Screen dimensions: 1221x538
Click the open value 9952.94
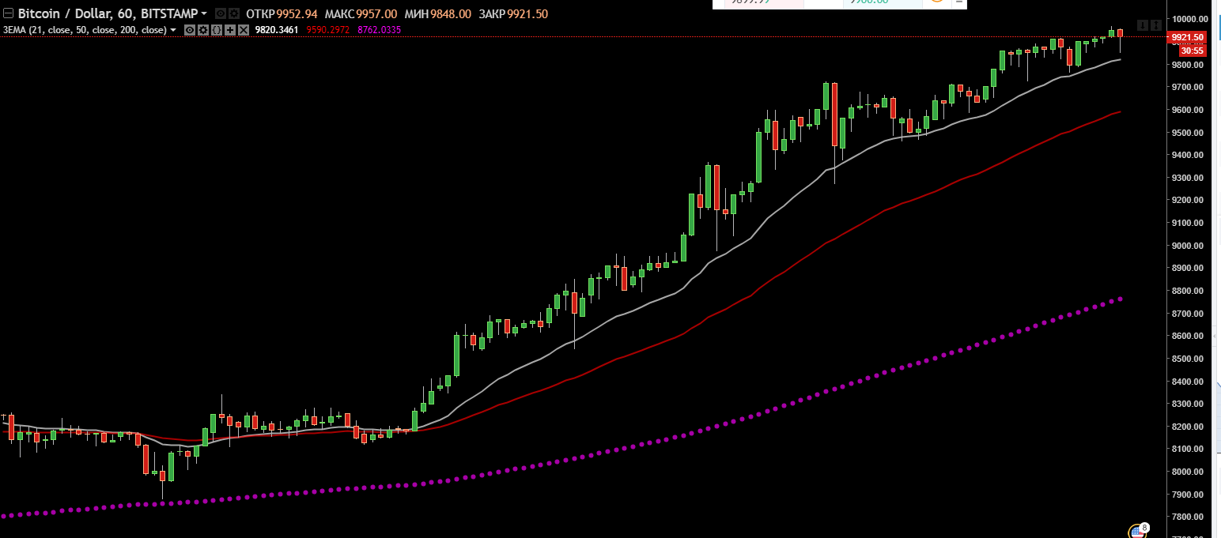[x=297, y=14]
